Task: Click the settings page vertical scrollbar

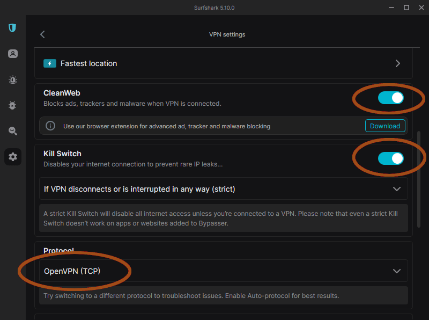Action: [x=419, y=179]
